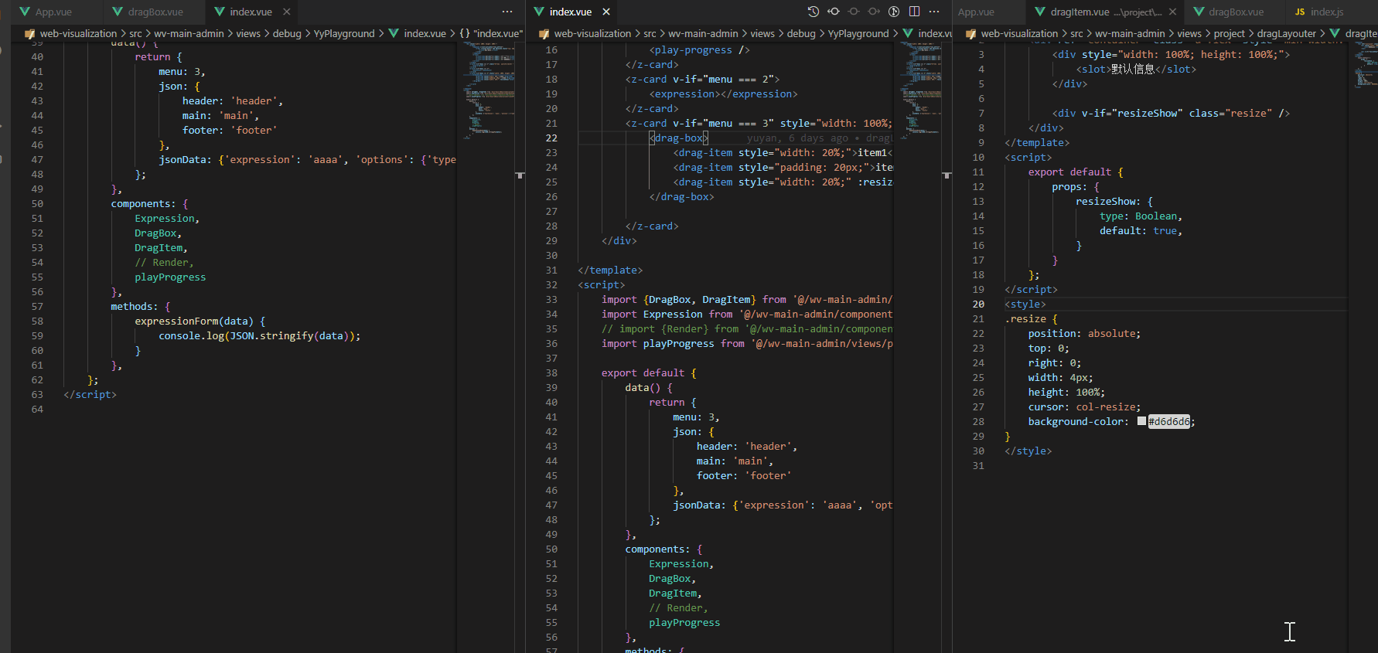The width and height of the screenshot is (1378, 653).
Task: Split the middle editor with split icon
Action: (x=914, y=12)
